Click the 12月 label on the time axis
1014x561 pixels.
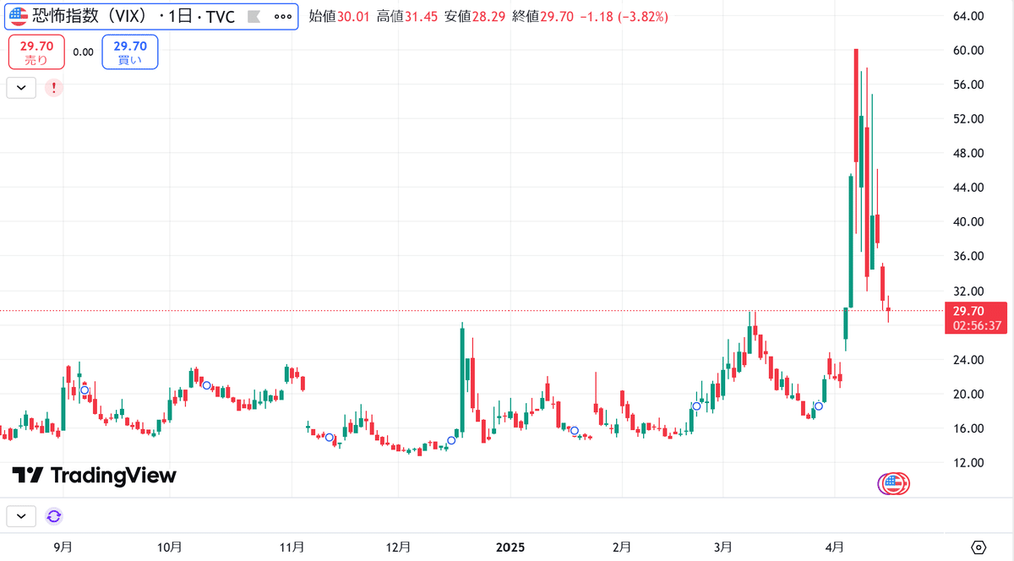click(399, 547)
